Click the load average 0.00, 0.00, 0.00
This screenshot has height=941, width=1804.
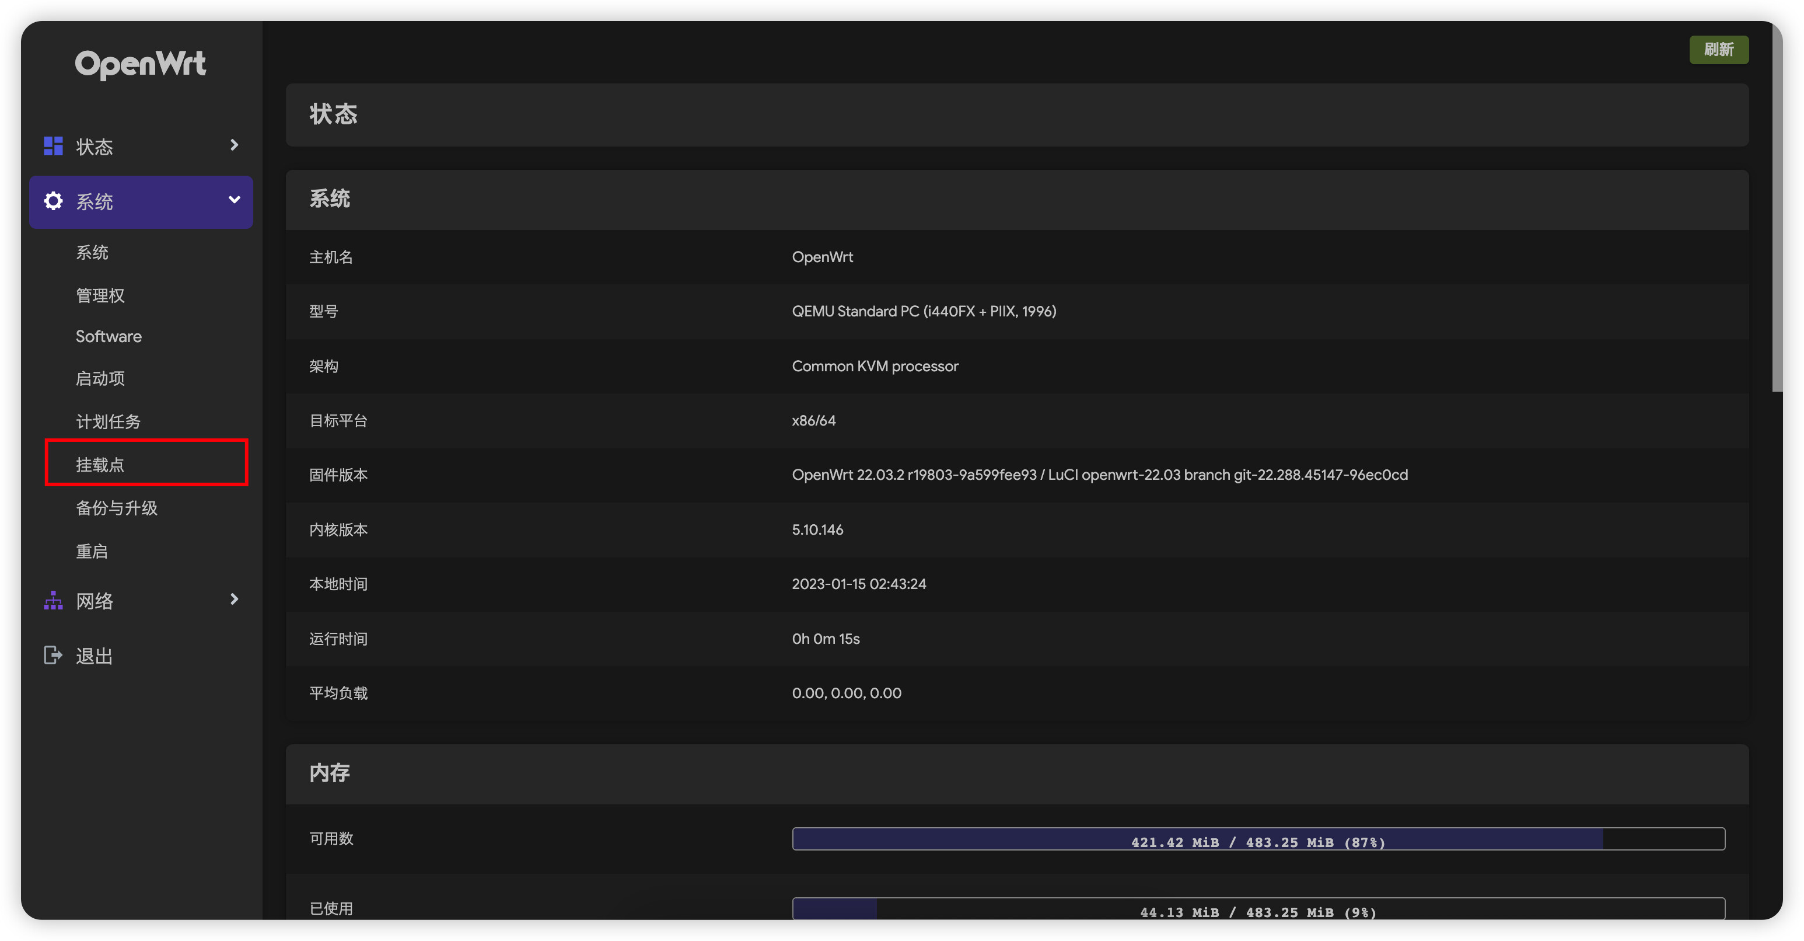[x=846, y=693]
